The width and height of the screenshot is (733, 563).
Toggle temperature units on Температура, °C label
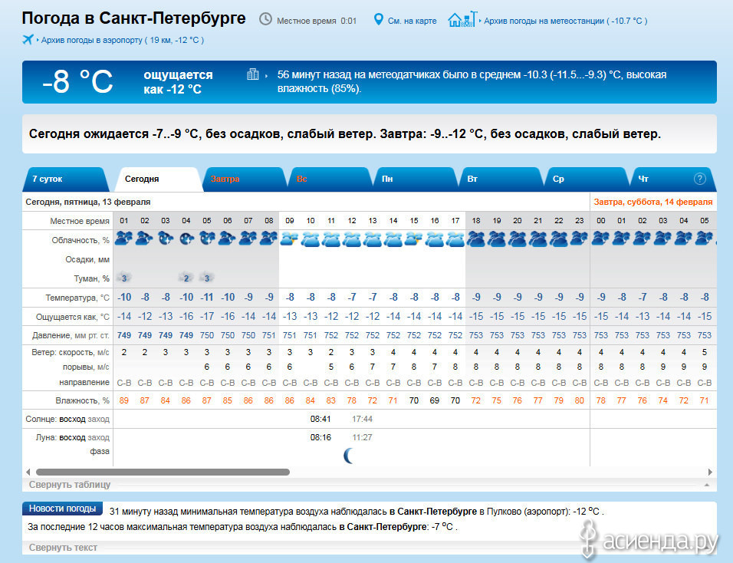(80, 298)
